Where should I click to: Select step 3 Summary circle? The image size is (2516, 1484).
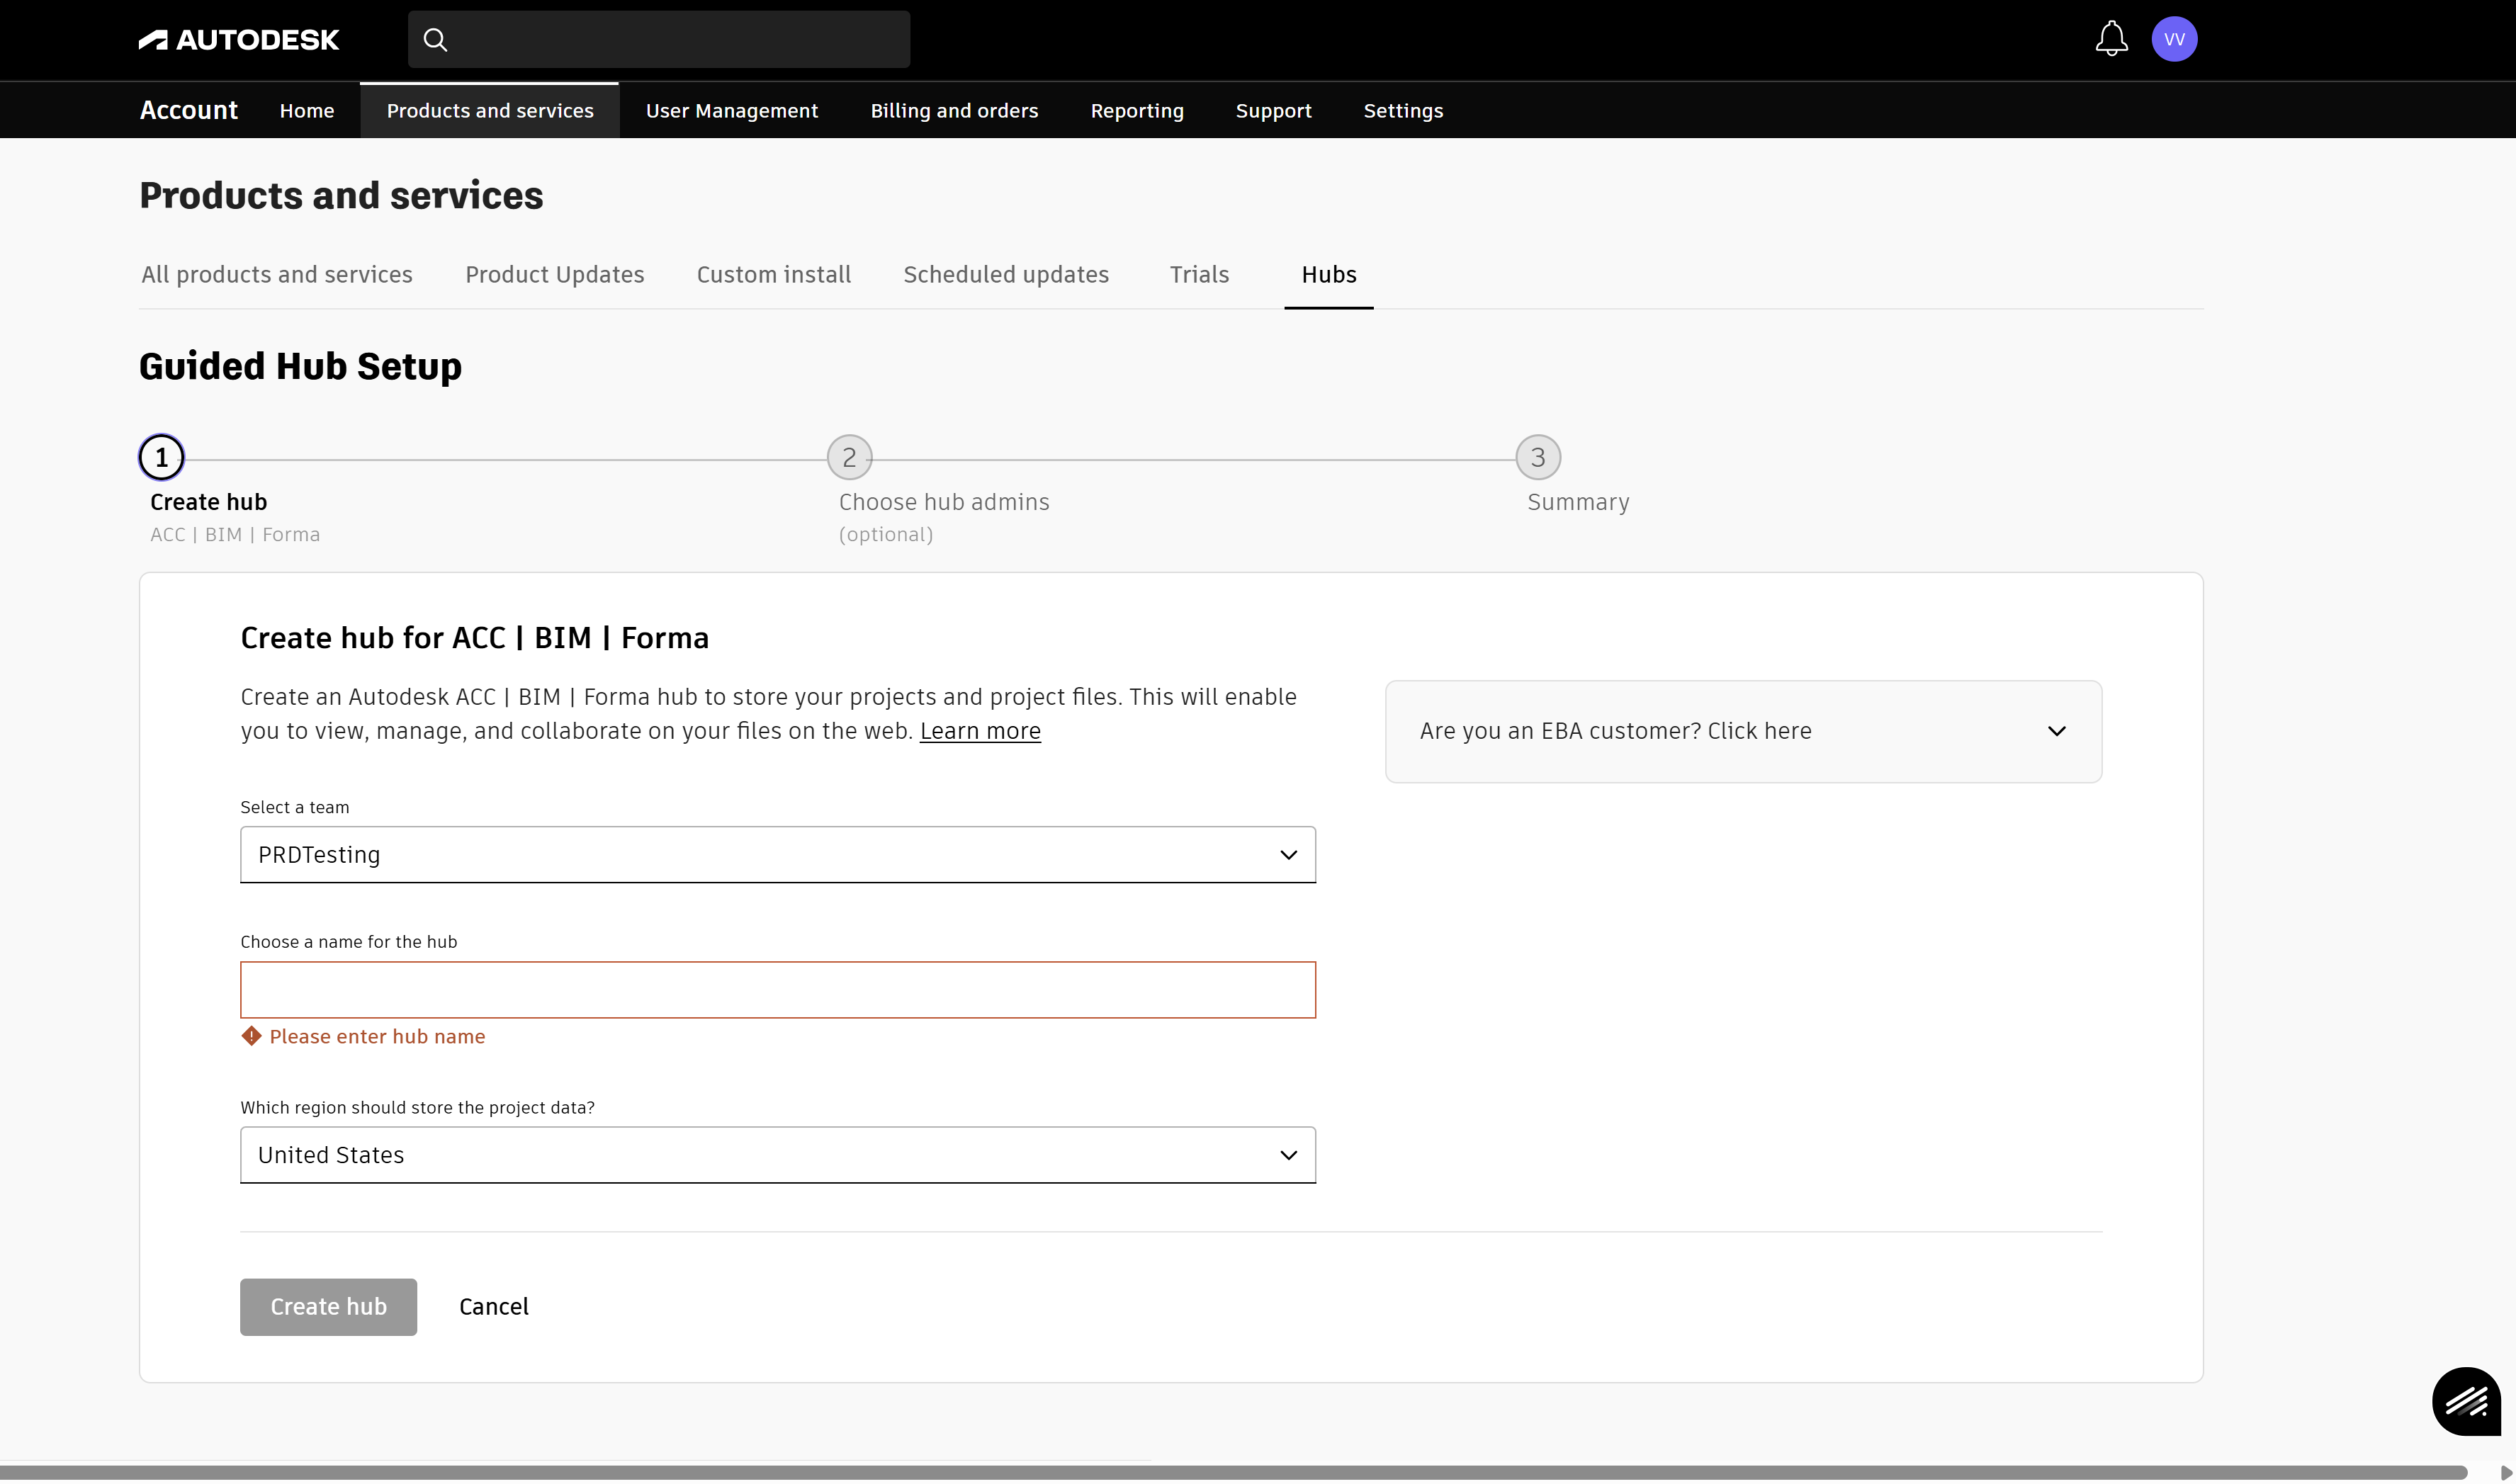1537,457
